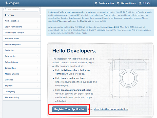Expand chevron on Changelog row

pyautogui.click(x=38, y=92)
